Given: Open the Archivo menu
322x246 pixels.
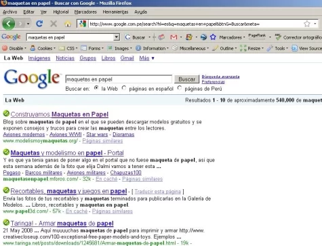Looking at the screenshot, I should pyautogui.click(x=10, y=12).
